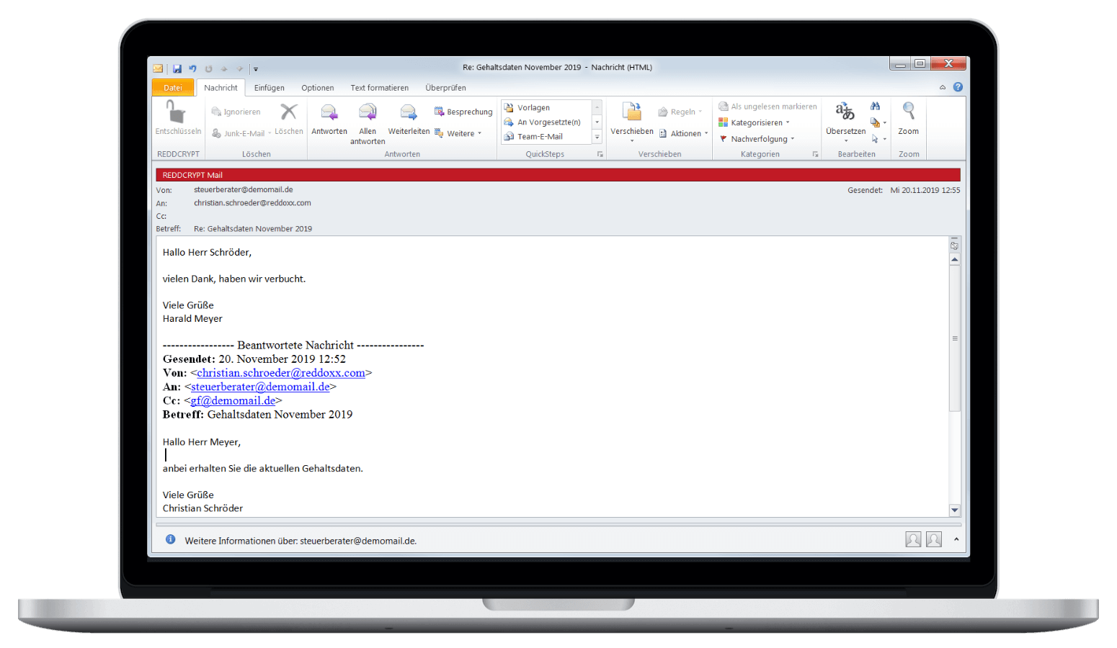
Task: Click the scroll down arrow of message body
Action: 954,510
